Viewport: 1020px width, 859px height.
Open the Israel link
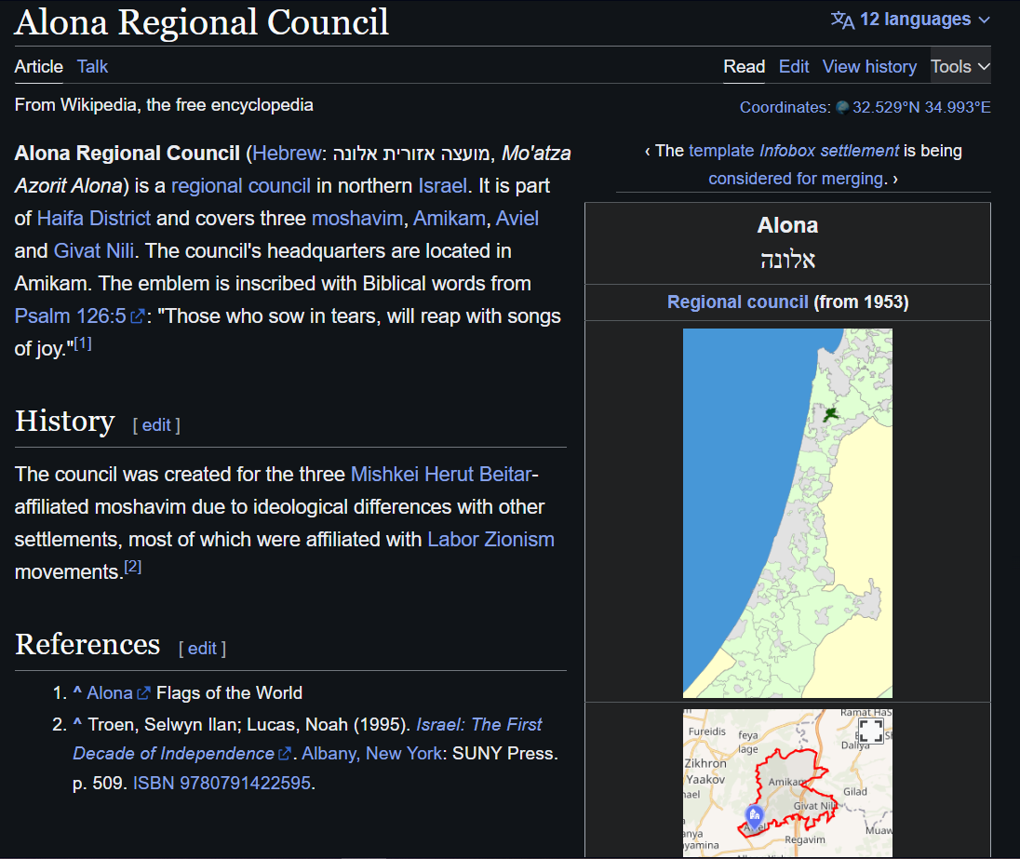(442, 185)
